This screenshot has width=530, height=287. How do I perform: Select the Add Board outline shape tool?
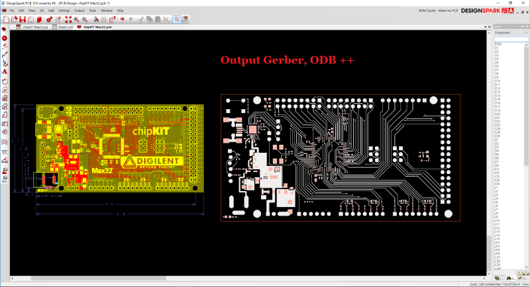5,81
